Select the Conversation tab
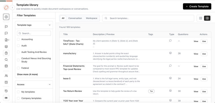 75,18
